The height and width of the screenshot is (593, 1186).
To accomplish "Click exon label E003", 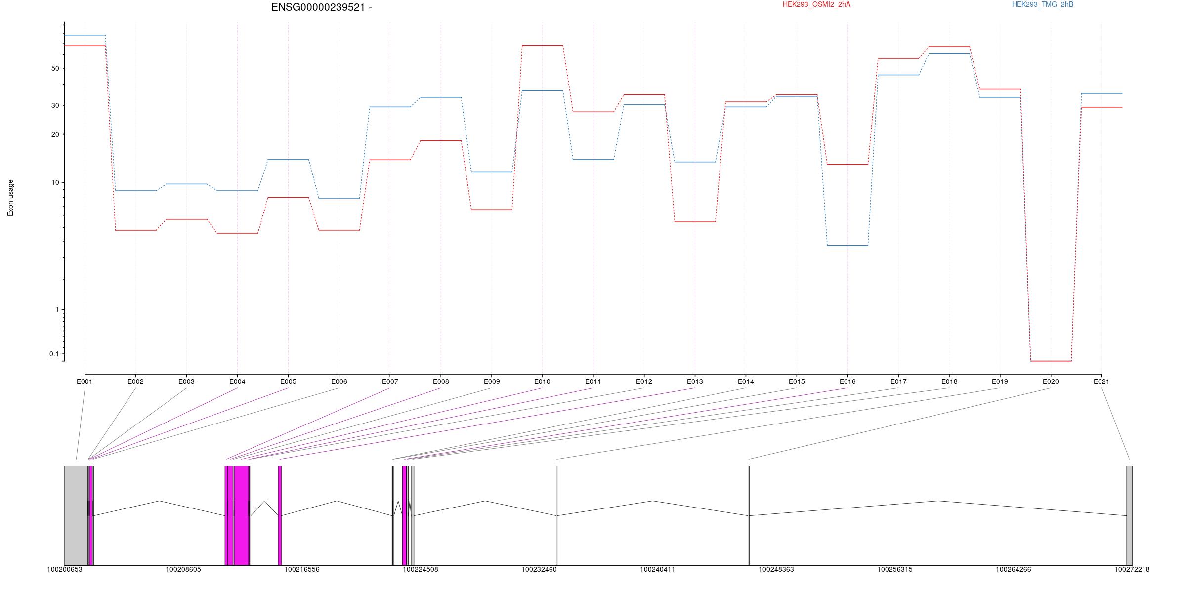I will [x=186, y=381].
